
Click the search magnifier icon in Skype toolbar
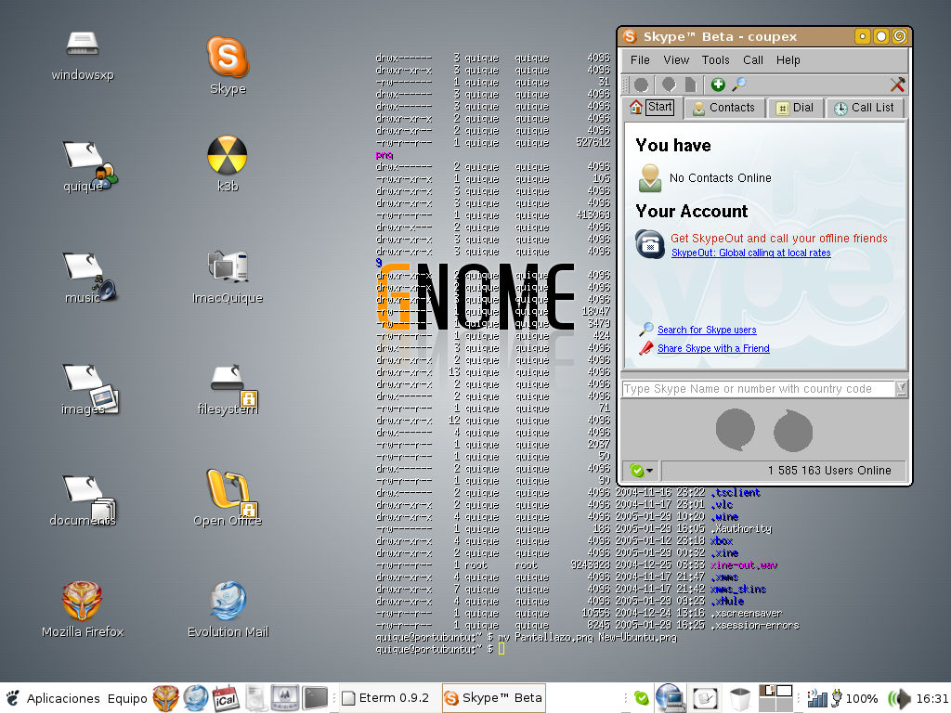(739, 84)
